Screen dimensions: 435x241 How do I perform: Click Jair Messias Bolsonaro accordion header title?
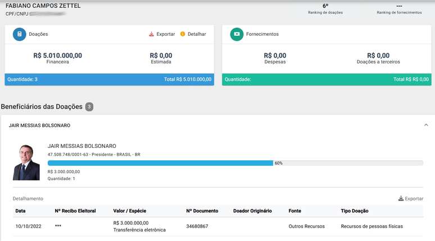click(x=39, y=126)
